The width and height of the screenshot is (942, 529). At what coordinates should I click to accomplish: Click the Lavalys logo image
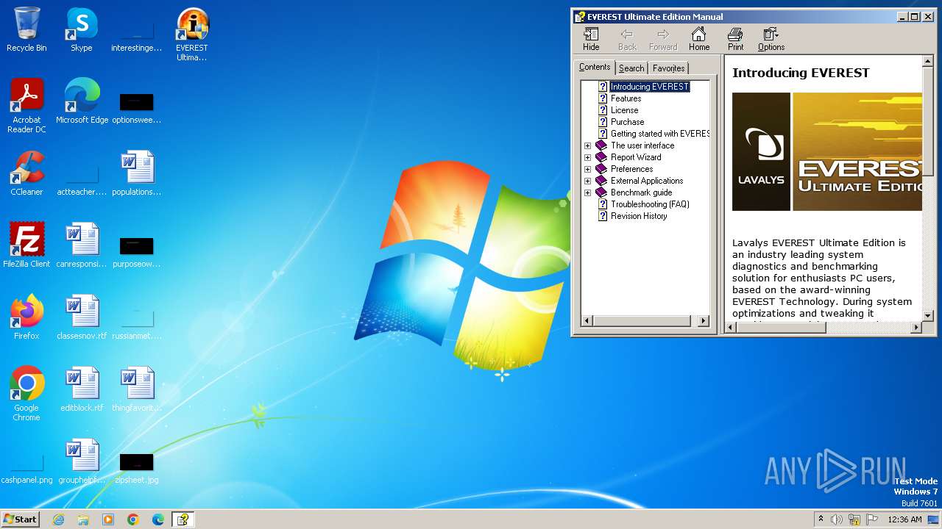761,151
